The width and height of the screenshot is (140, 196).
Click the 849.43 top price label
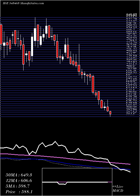point(131,15)
